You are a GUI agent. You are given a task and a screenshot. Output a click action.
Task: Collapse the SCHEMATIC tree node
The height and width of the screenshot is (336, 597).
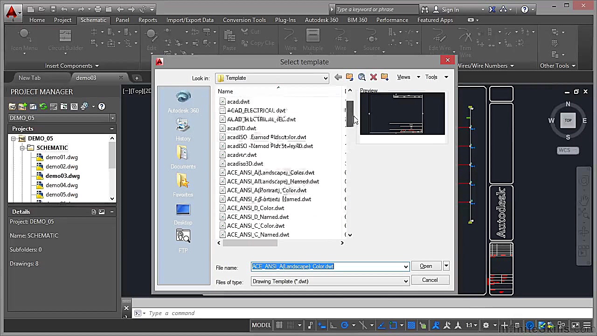pos(22,147)
